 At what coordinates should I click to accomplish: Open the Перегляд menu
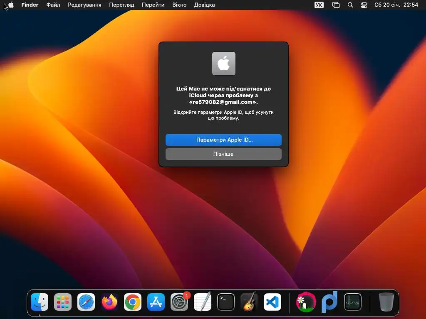[121, 5]
